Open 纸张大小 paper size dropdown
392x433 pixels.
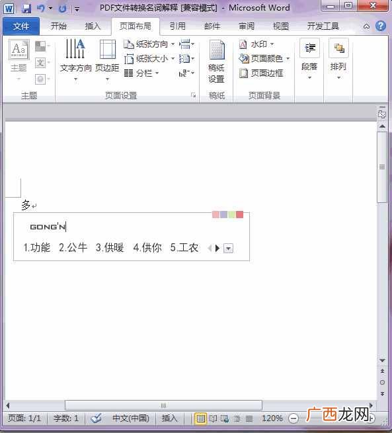click(149, 59)
